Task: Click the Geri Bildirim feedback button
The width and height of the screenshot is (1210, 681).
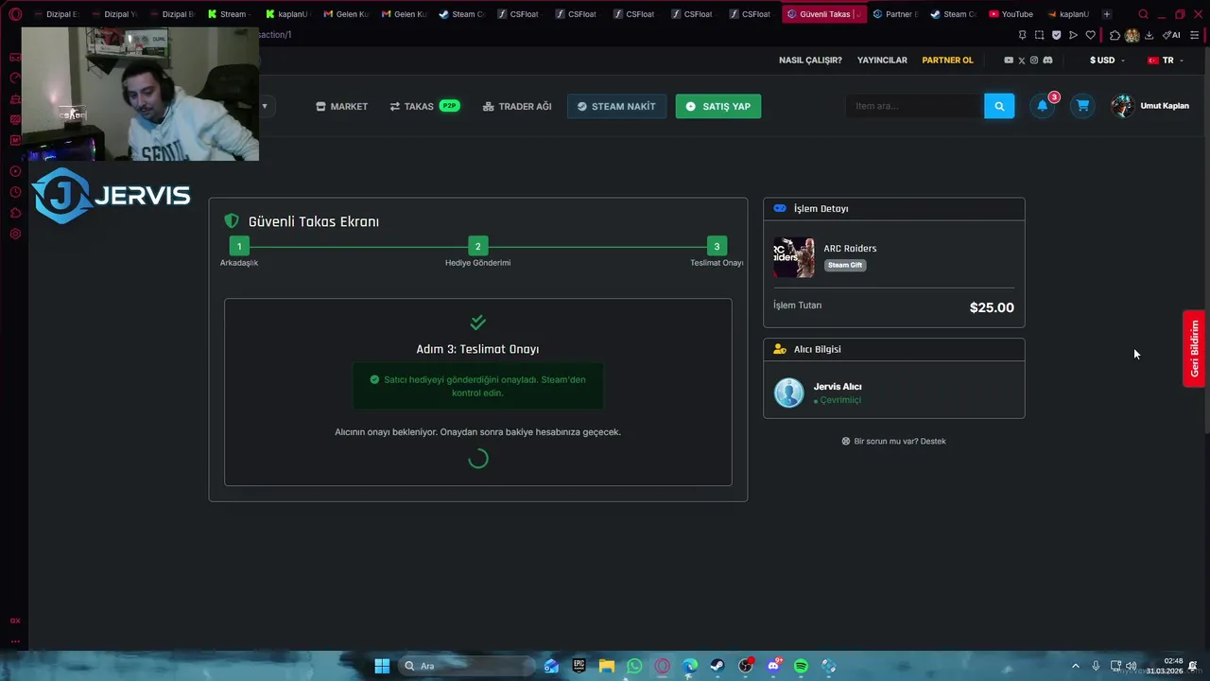Action: pyautogui.click(x=1194, y=349)
